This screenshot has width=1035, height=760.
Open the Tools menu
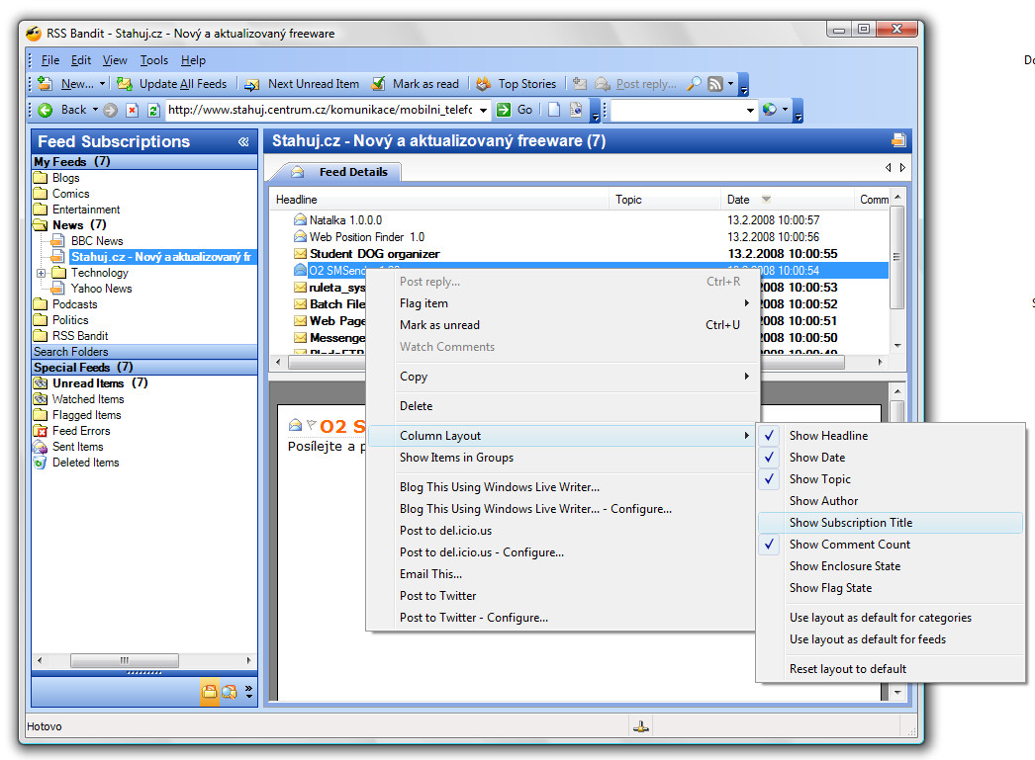tap(153, 60)
